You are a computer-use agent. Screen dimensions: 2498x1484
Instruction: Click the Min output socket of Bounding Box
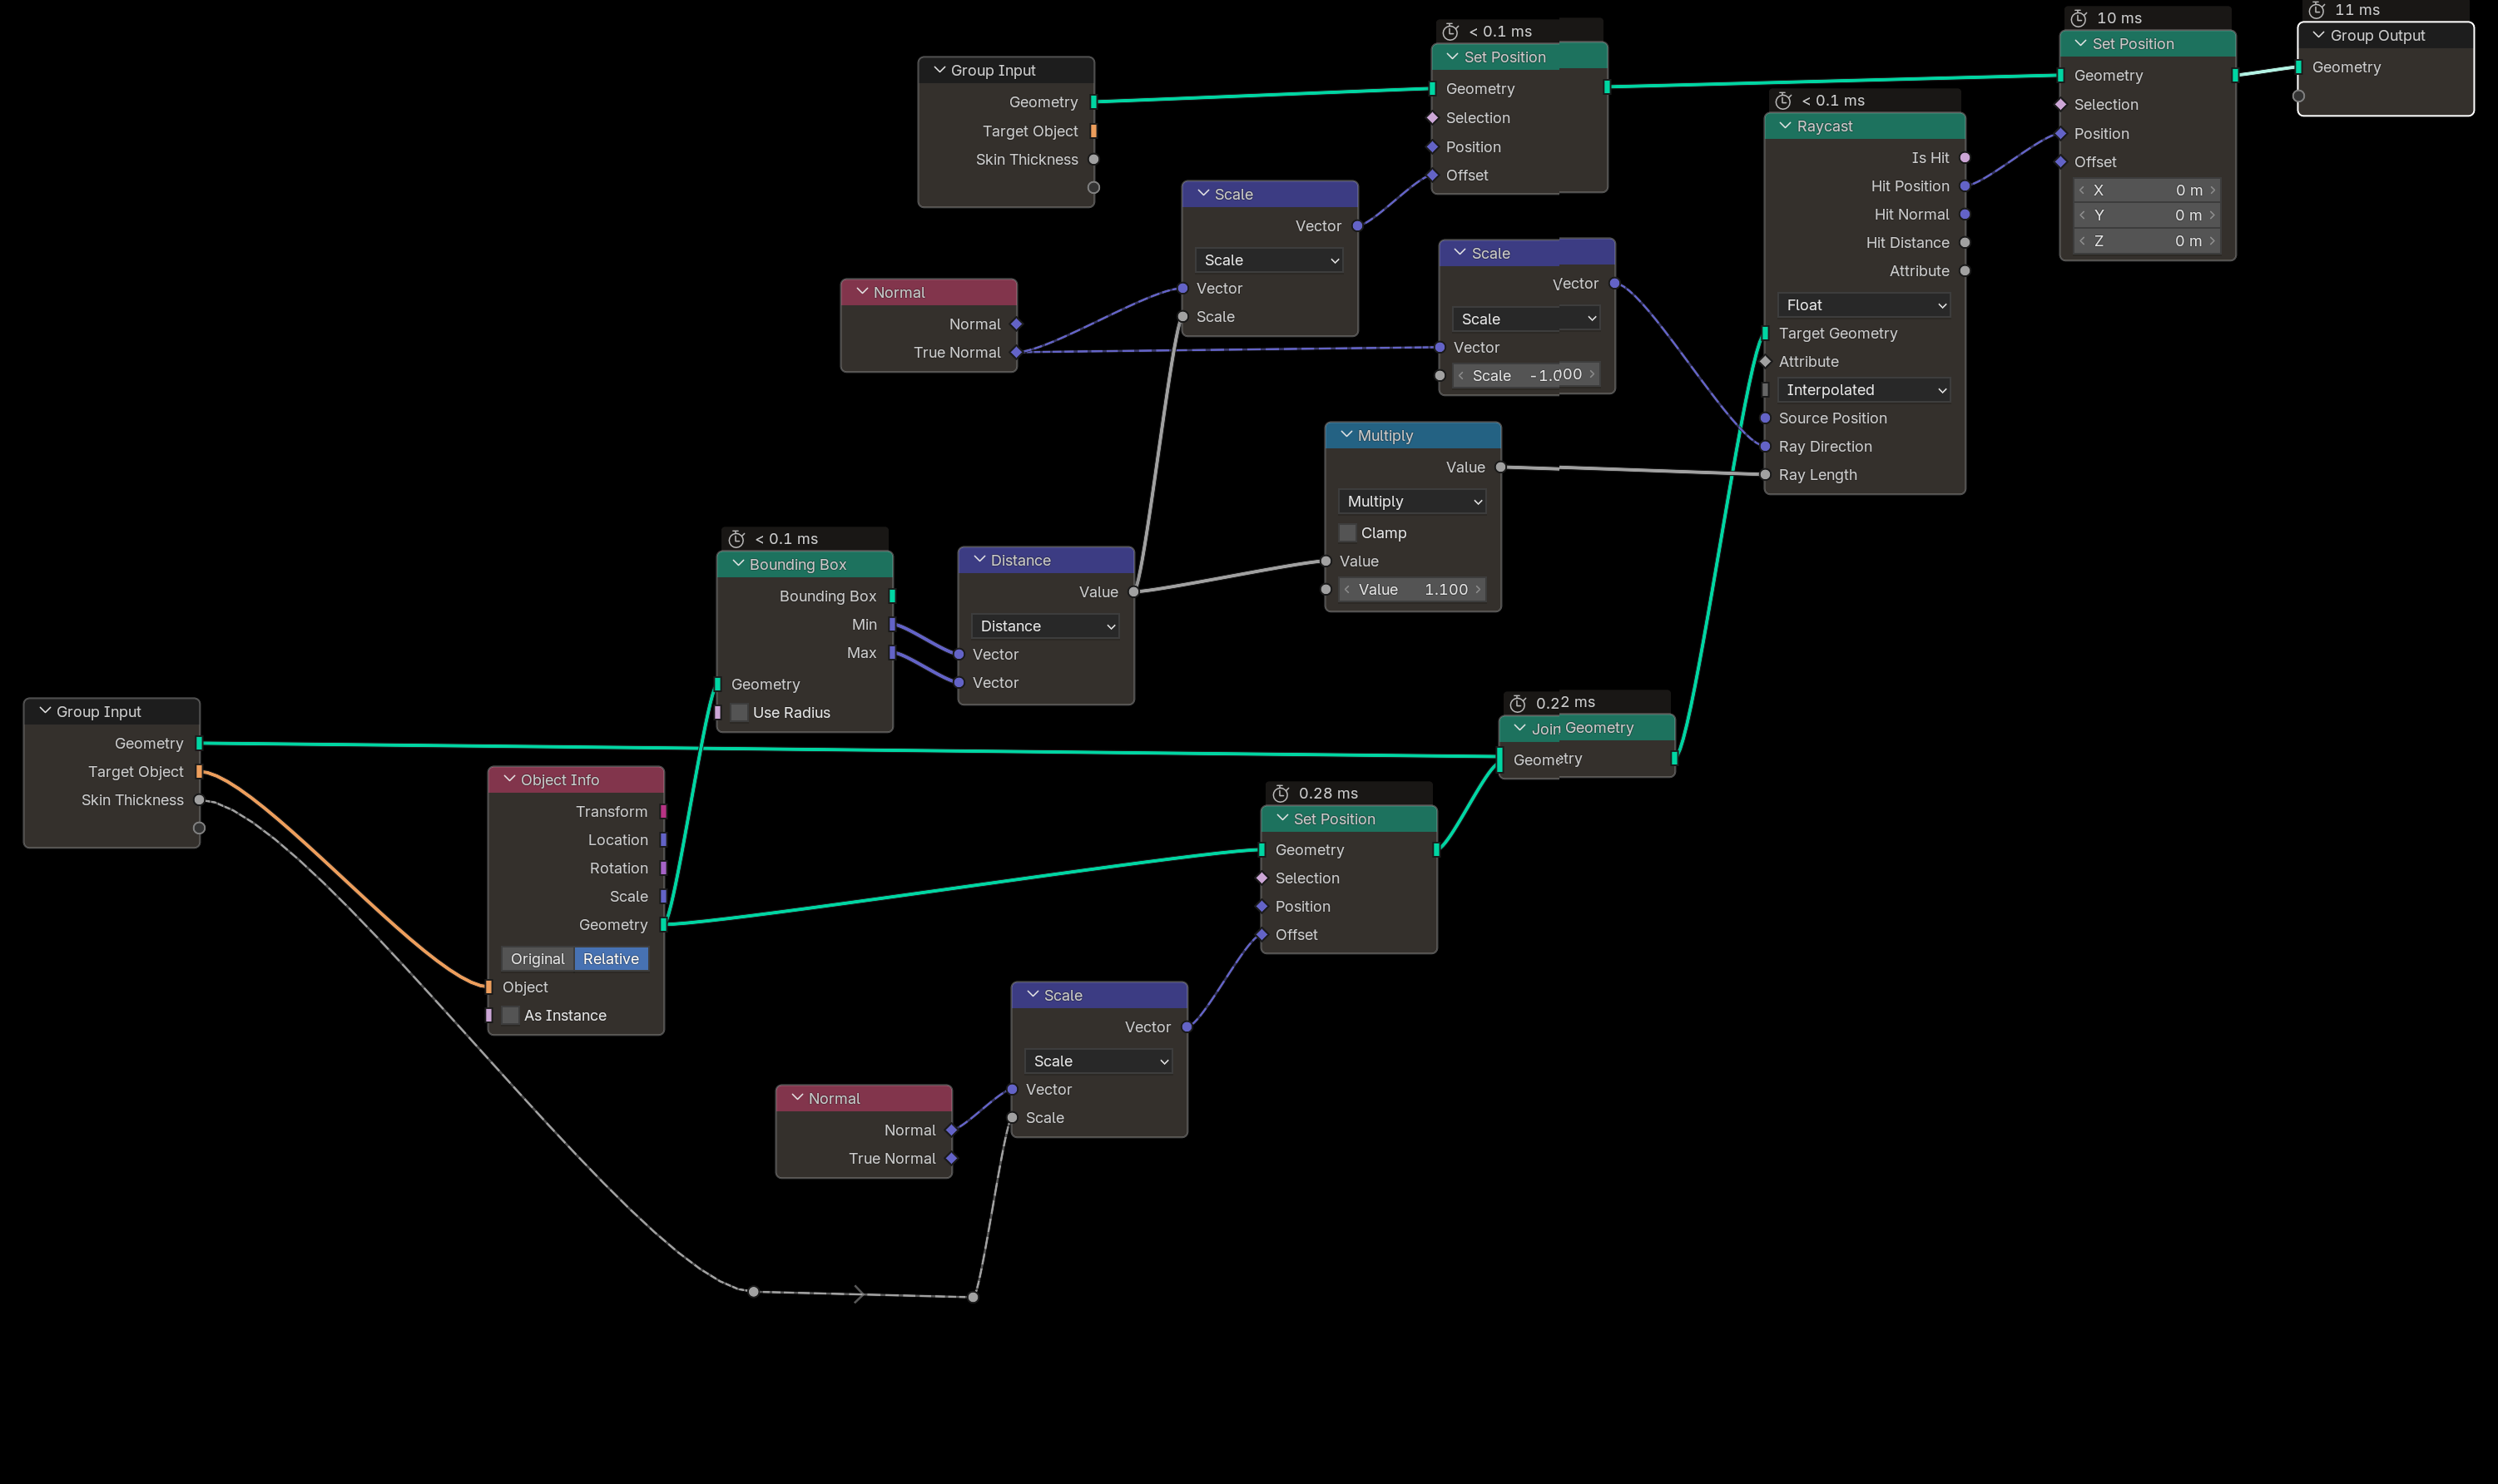coord(893,624)
